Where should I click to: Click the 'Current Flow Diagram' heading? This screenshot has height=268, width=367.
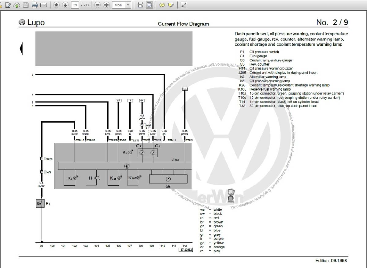coord(183,24)
